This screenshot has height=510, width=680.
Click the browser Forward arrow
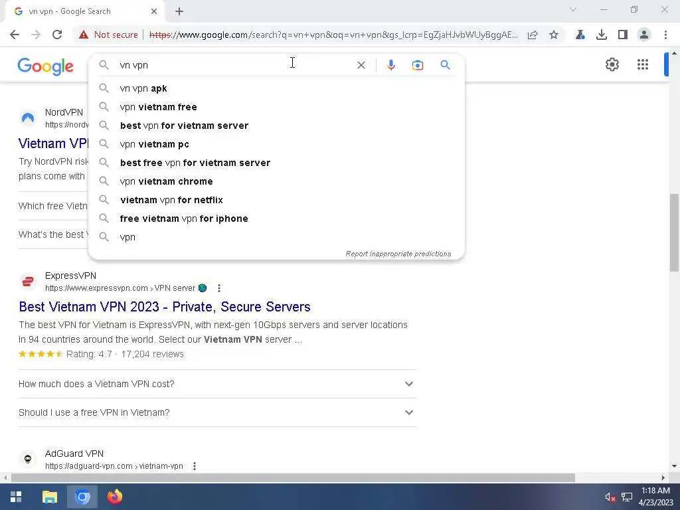point(36,35)
